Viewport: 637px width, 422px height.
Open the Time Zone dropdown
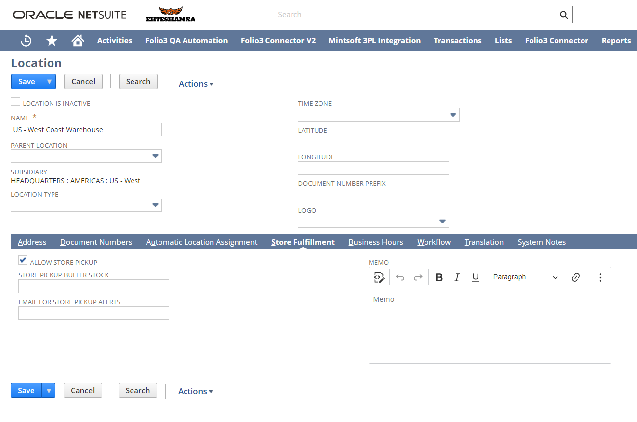(x=453, y=115)
